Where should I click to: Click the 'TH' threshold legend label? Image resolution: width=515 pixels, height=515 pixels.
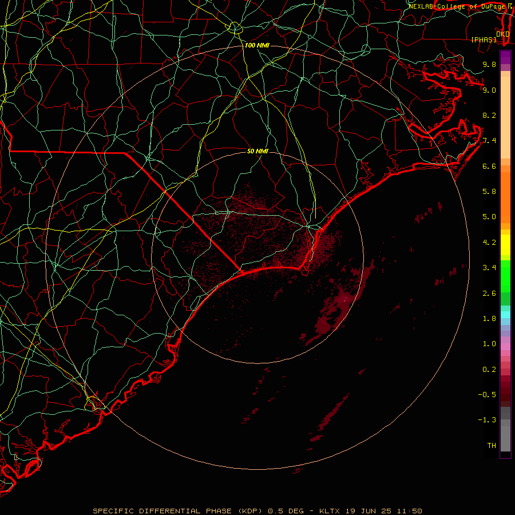[492, 446]
